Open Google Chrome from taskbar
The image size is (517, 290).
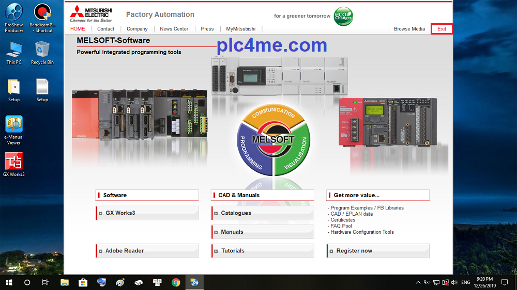point(176,282)
